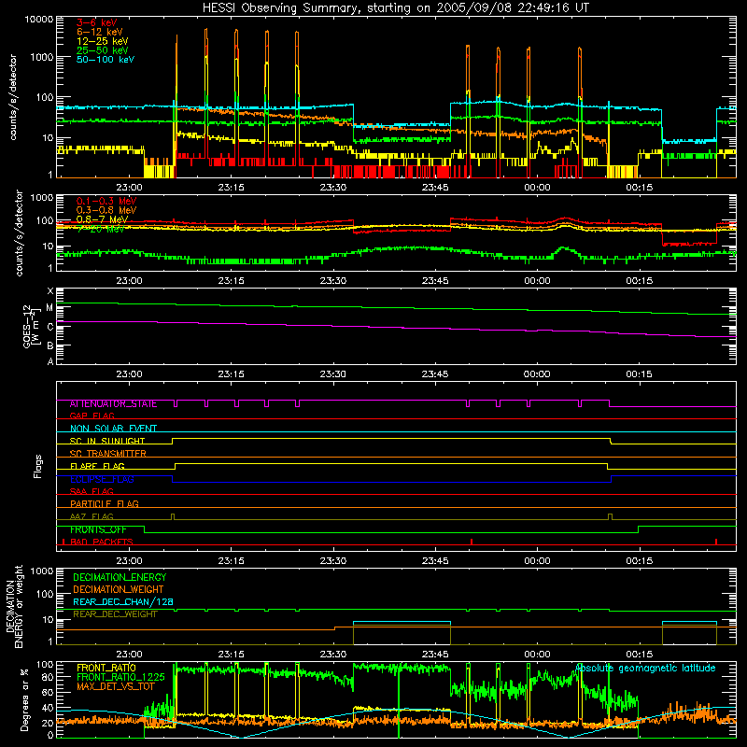Click the X class label on GOES axis
The height and width of the screenshot is (747, 747).
tap(50, 291)
